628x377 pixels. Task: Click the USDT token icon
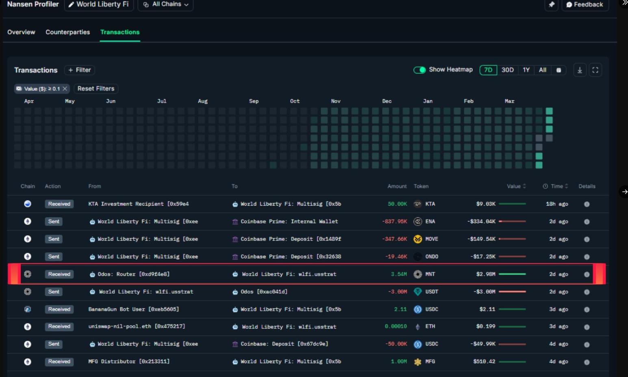[x=417, y=292]
